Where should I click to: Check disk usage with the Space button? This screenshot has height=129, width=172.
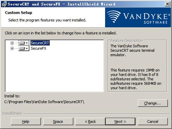click(58, 122)
